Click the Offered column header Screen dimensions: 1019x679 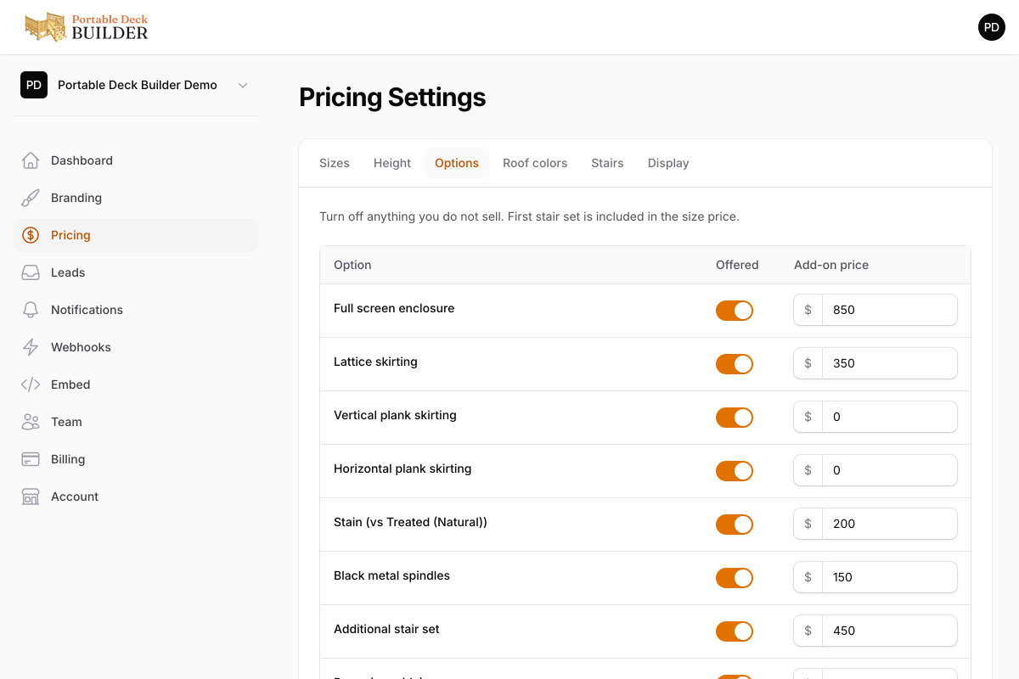737,265
